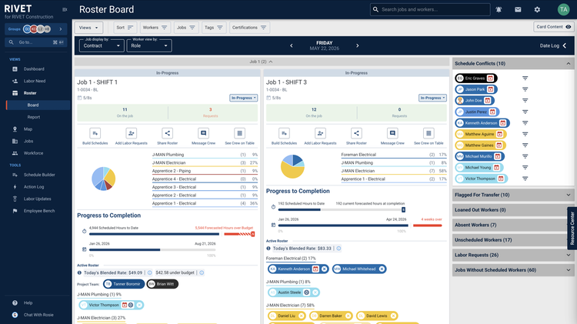Go to next day arrow
This screenshot has width=577, height=324.
point(357,45)
